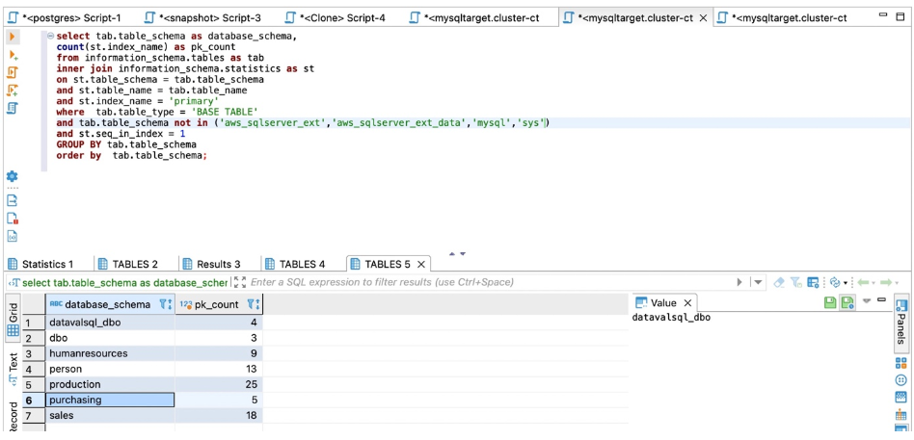Open the TABLES 2 result tab
The image size is (914, 440).
coord(127,264)
